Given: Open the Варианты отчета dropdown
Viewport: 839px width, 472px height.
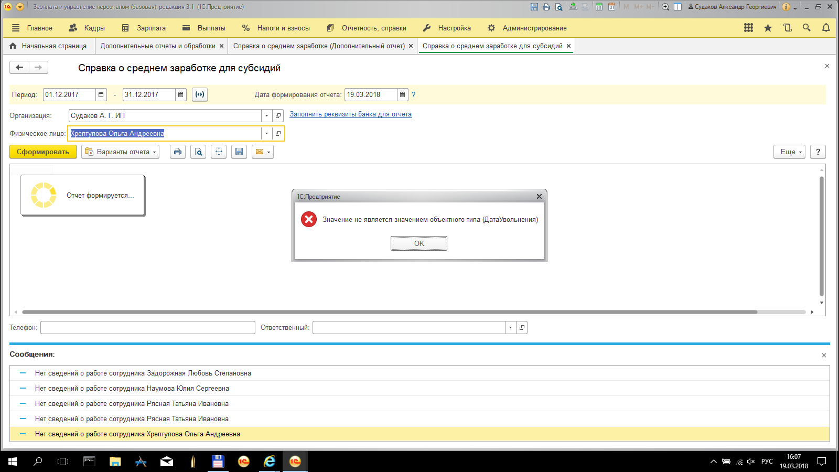Looking at the screenshot, I should (121, 152).
